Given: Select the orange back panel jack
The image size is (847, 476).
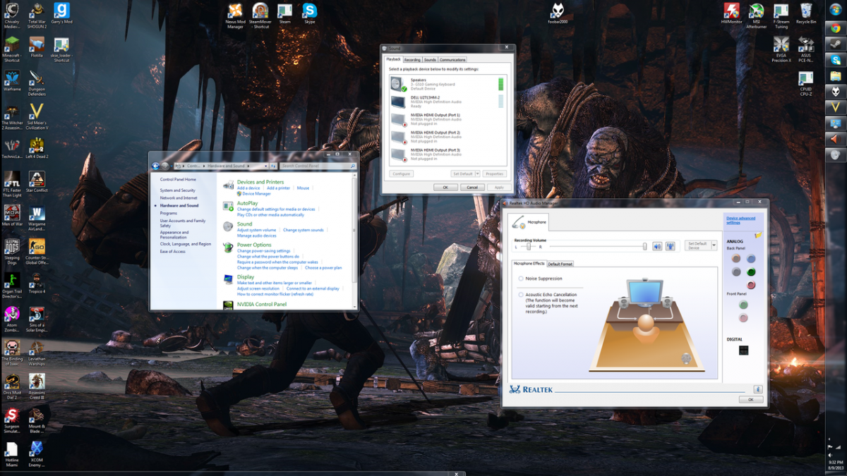Looking at the screenshot, I should [736, 259].
